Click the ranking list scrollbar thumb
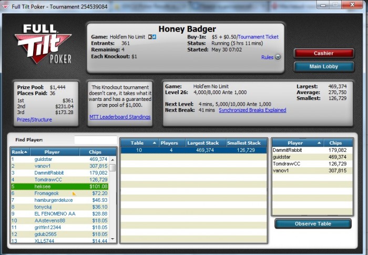Image resolution: width=368 pixels, height=255 pixels. (x=113, y=168)
